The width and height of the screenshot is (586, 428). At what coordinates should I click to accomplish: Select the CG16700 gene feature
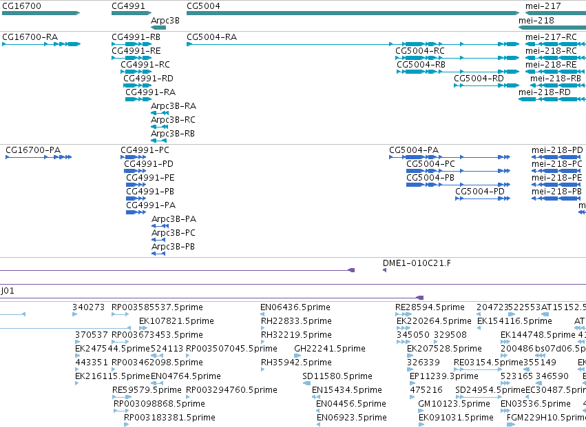[41, 13]
